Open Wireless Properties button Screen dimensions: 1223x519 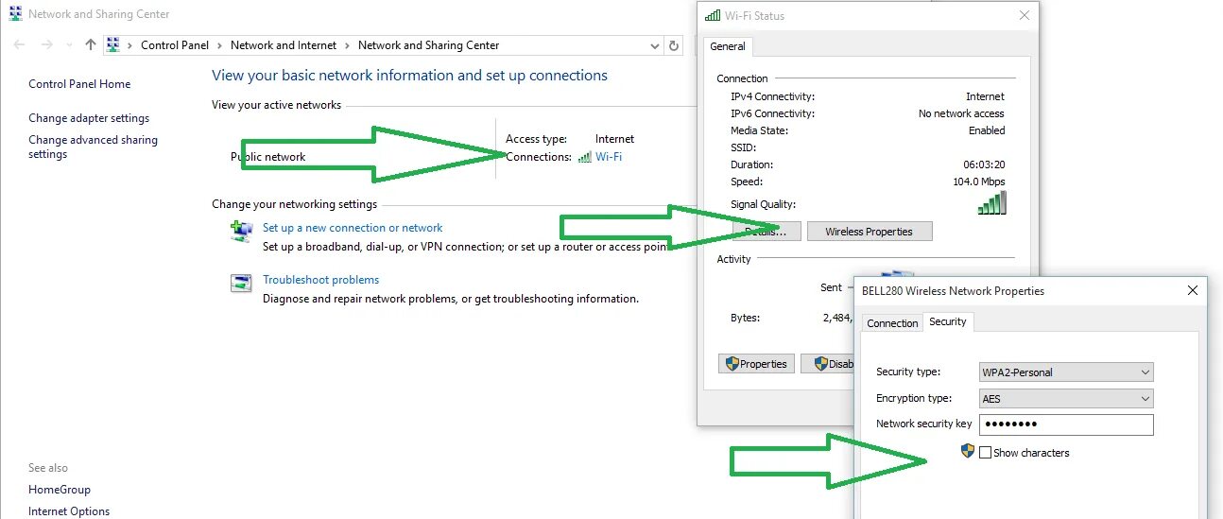[x=870, y=232]
